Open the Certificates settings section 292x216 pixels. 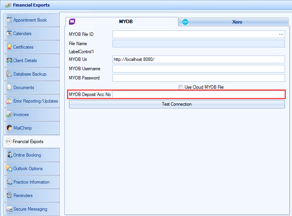click(32, 47)
